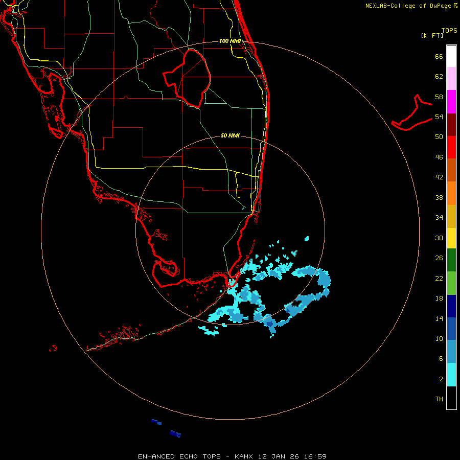Select the "54" scale value
Screen dimensions: 460x460
pos(439,117)
